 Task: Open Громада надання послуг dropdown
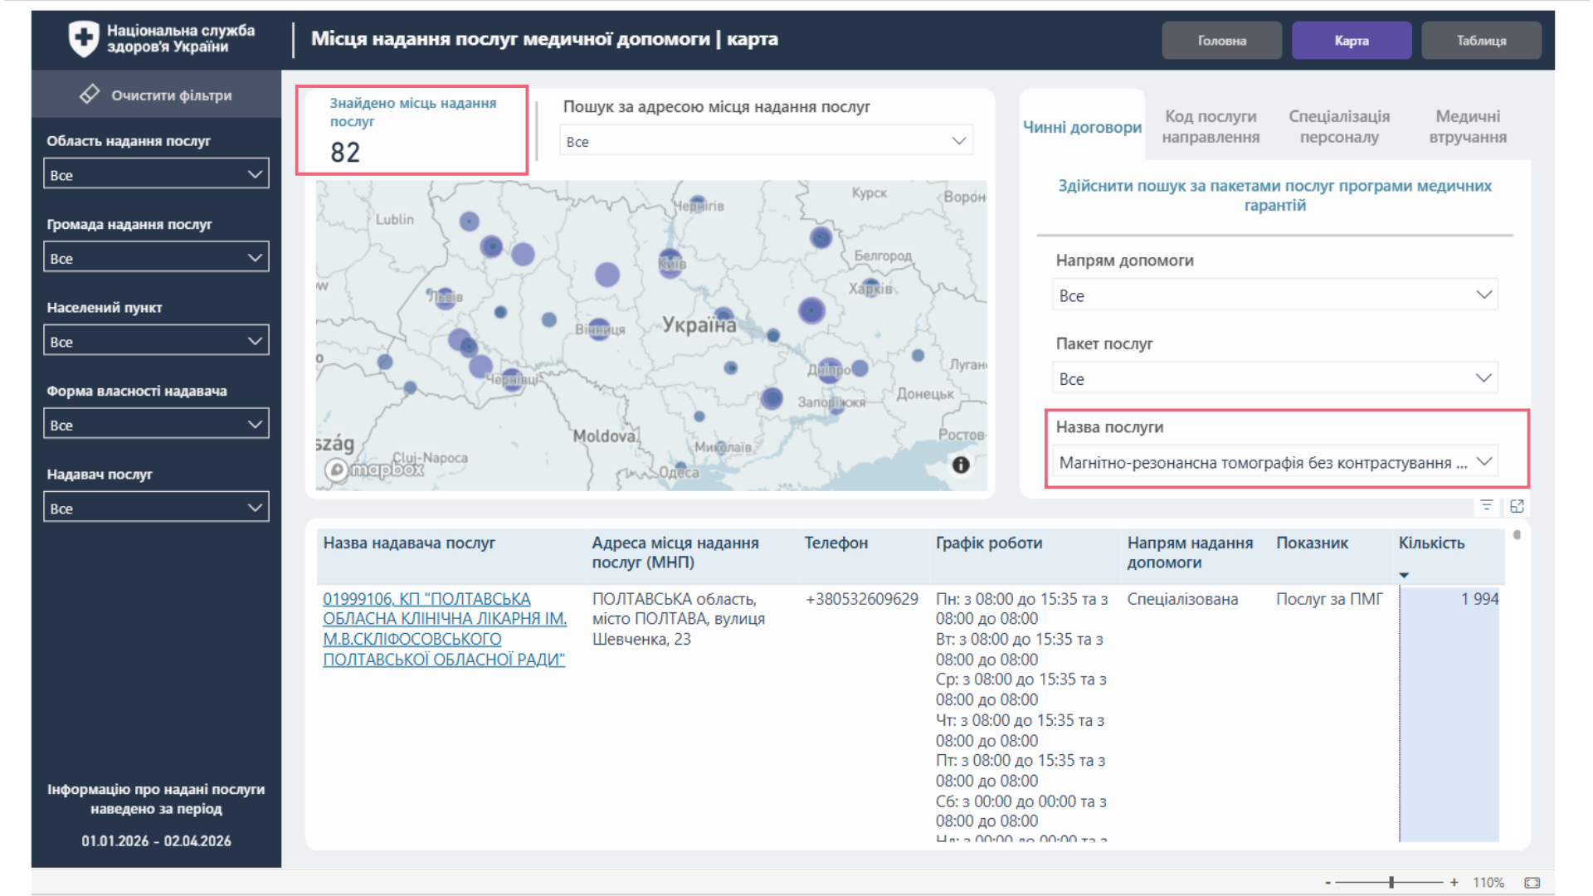point(156,257)
